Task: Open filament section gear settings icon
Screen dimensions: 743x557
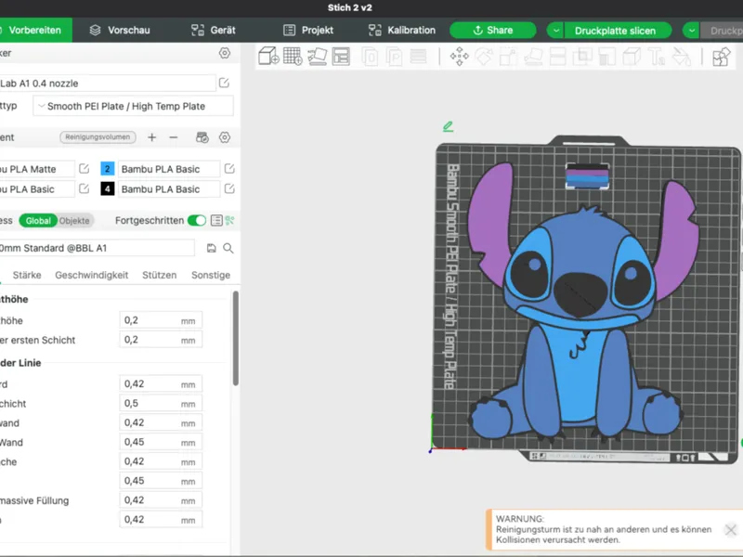Action: pyautogui.click(x=225, y=137)
